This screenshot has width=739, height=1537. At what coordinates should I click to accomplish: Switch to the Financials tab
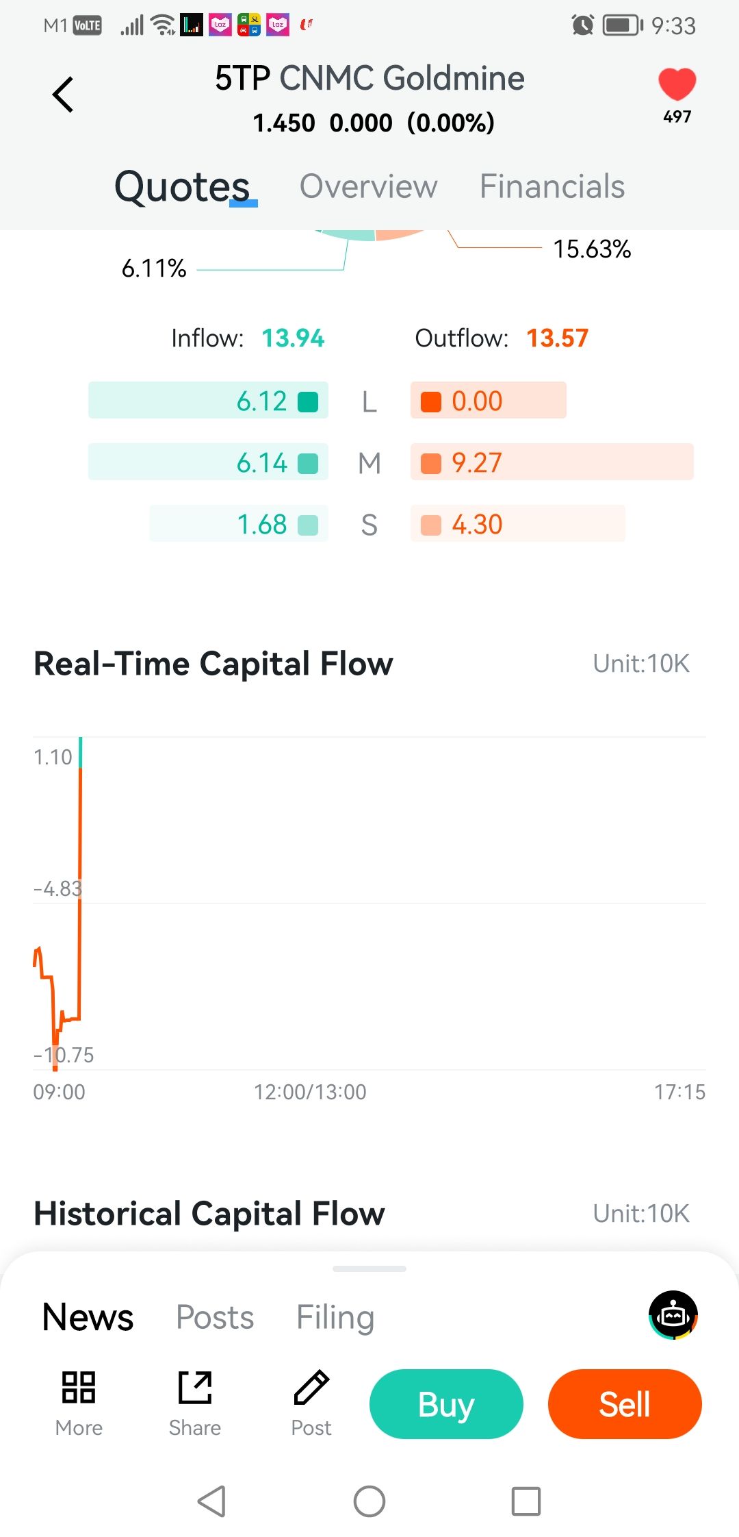point(552,186)
